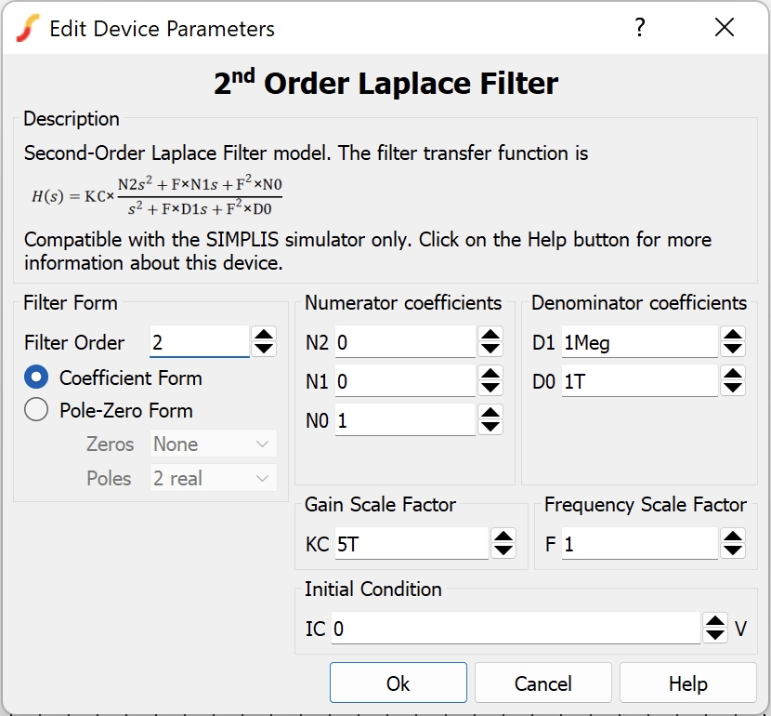Open the Poles dropdown
The height and width of the screenshot is (716, 771).
214,478
